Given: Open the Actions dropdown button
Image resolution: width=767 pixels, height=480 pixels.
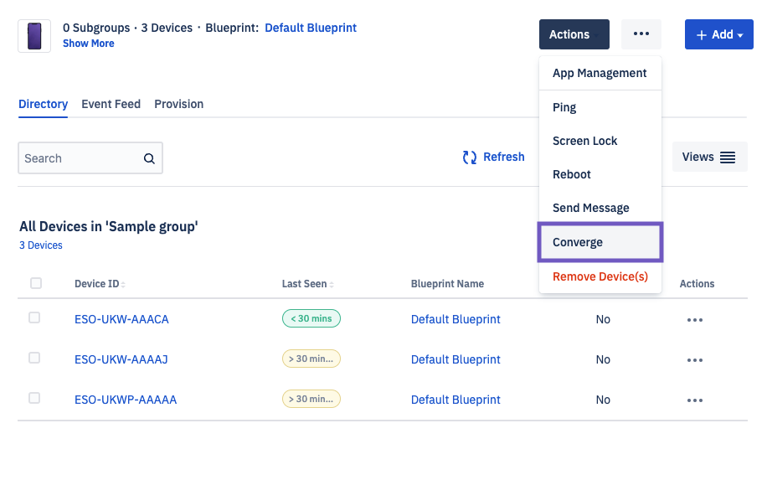Looking at the screenshot, I should pos(574,34).
